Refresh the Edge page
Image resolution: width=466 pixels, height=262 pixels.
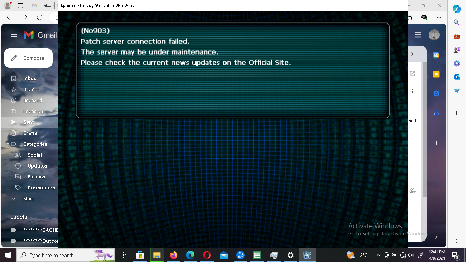point(40,17)
